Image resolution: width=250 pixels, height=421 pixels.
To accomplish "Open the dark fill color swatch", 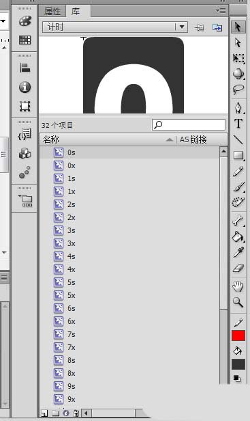I will [238, 364].
